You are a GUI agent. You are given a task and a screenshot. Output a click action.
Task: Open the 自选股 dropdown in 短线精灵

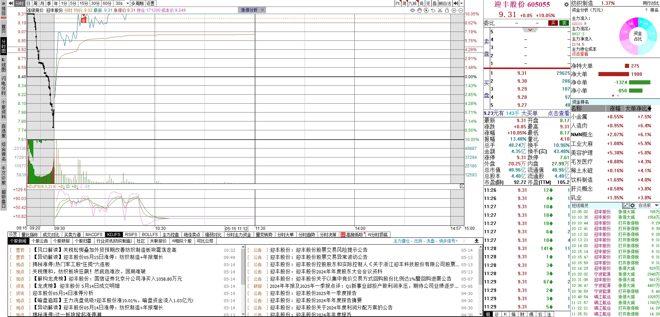click(648, 206)
